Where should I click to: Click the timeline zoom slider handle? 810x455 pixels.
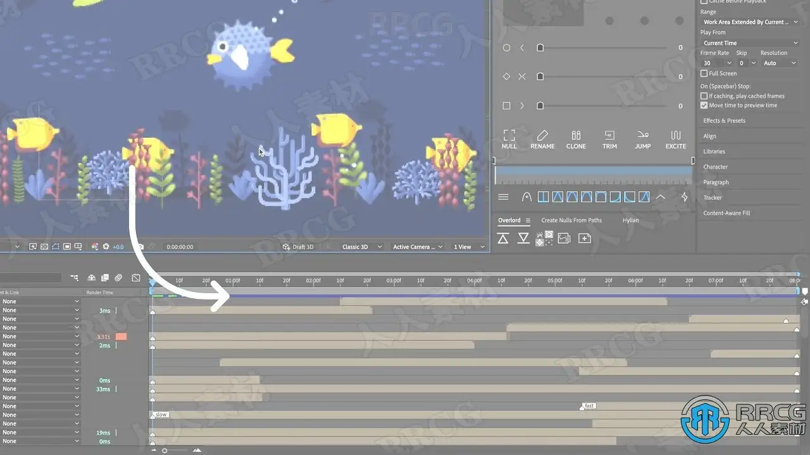click(x=165, y=451)
